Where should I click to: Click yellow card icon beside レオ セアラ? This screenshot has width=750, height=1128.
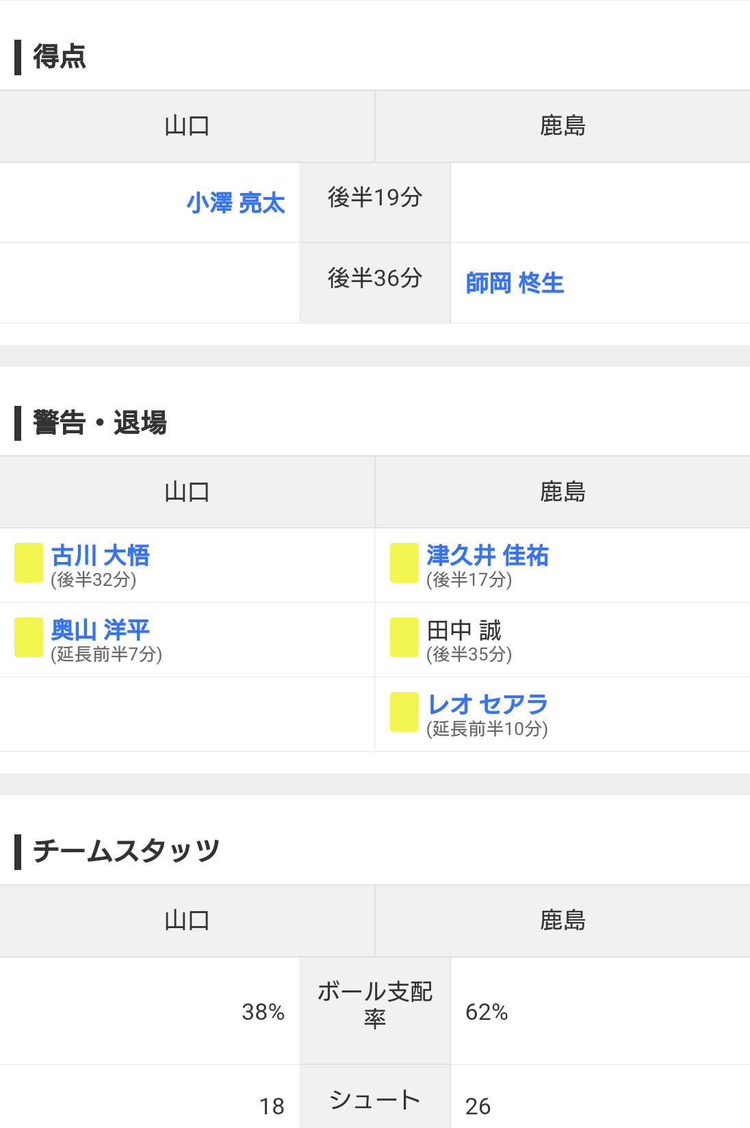404,712
